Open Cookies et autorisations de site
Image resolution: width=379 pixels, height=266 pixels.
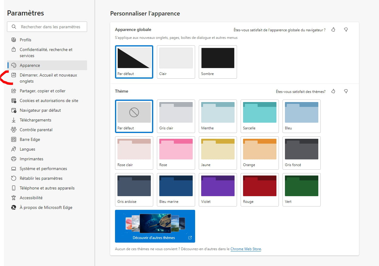point(47,101)
